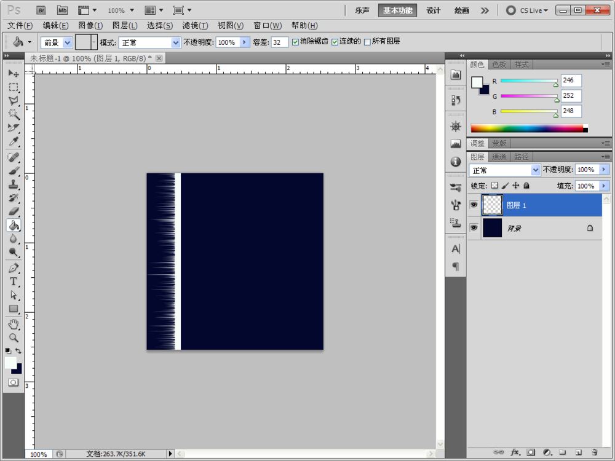Viewport: 615px width, 461px height.
Task: Select the Paint Bucket tool in the toolbox
Action: tap(14, 225)
